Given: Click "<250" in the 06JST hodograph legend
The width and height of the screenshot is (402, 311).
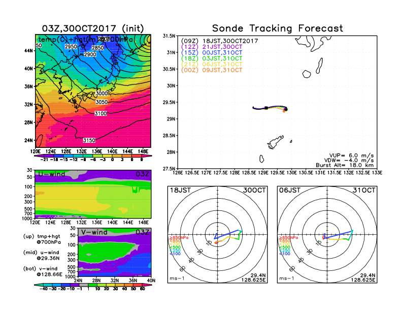Looking at the screenshot, I should point(285,251).
